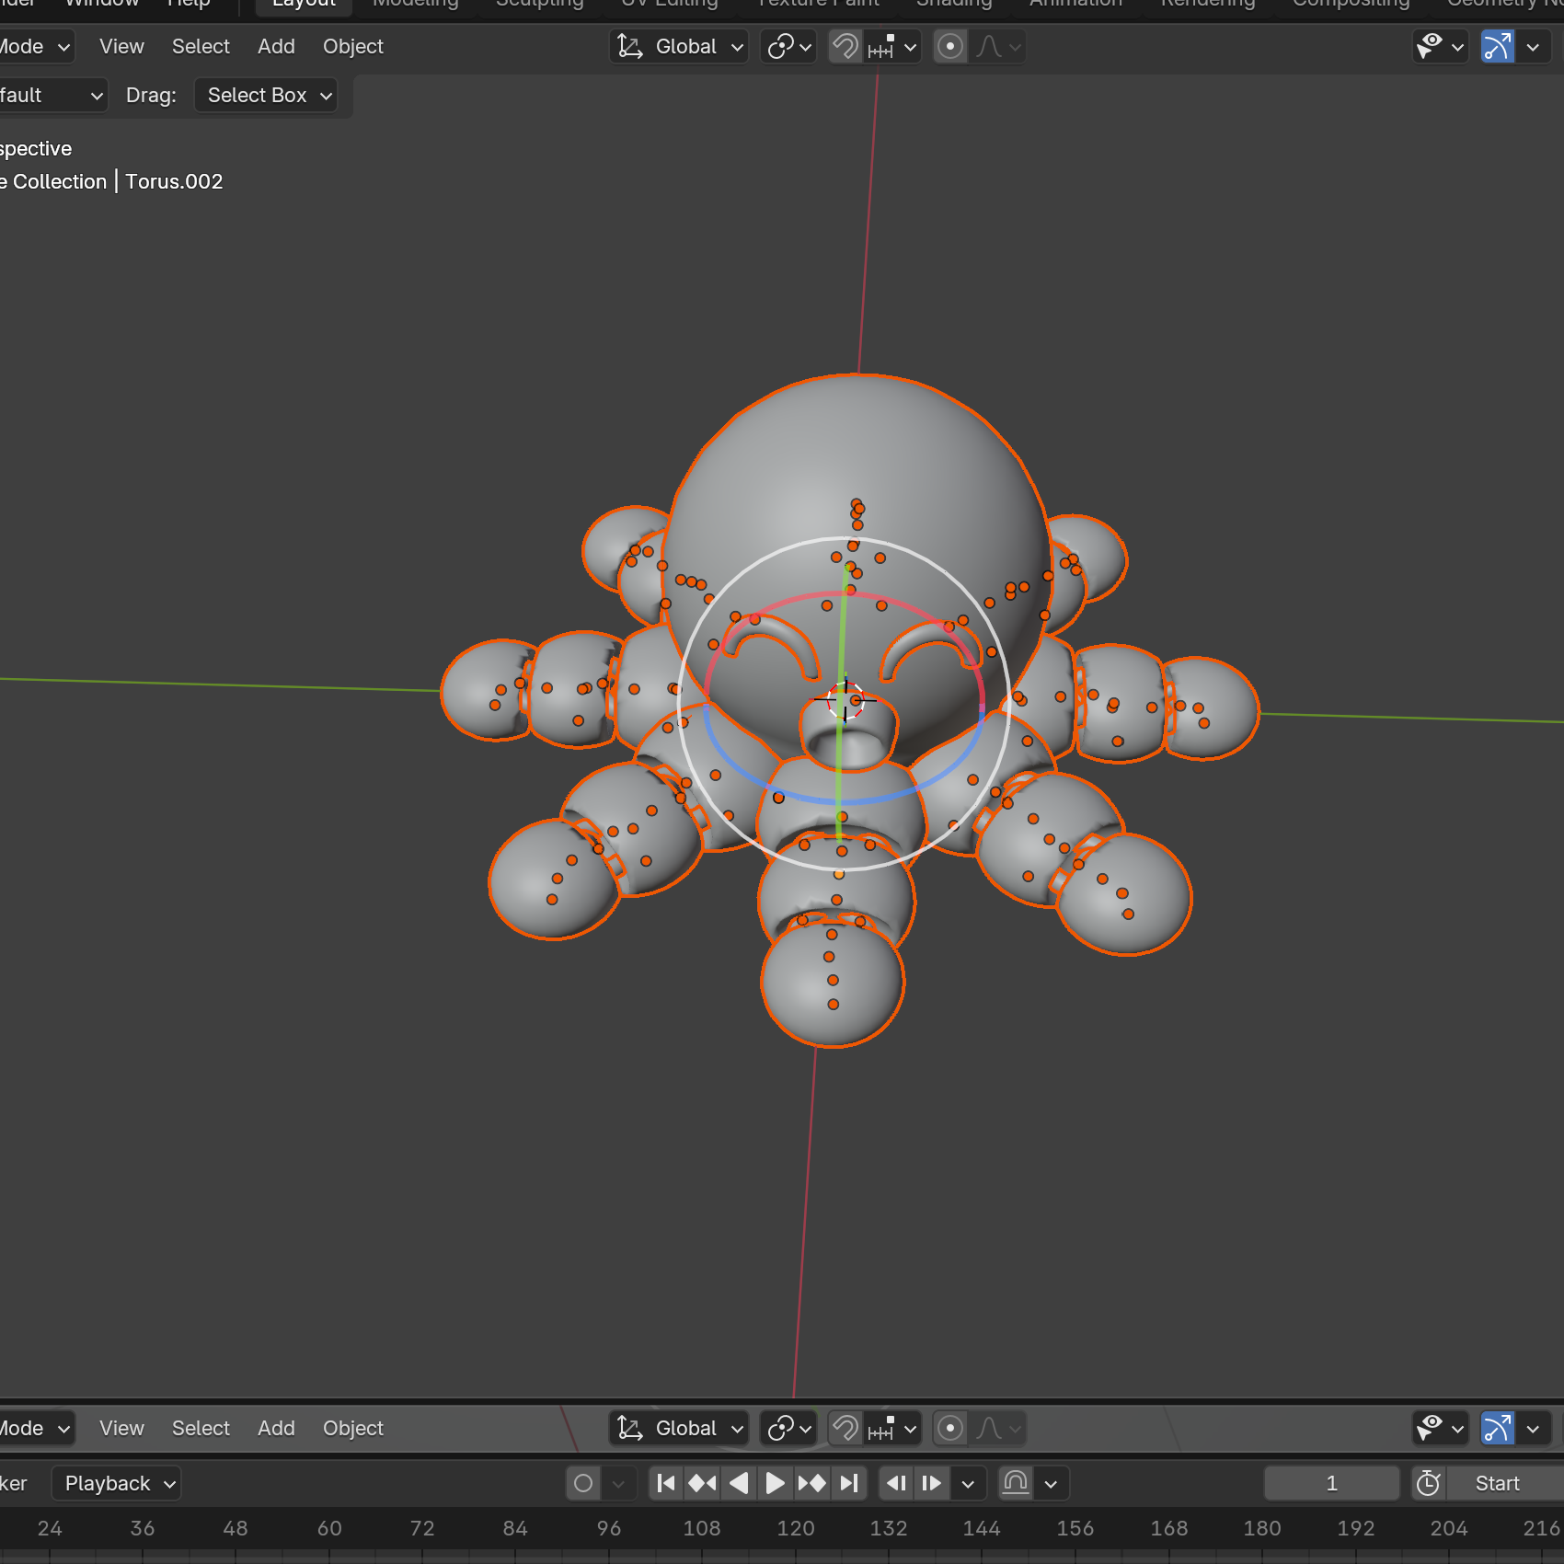Open the Object menu in upper viewport header
Viewport: 1564px width, 1564px height.
click(352, 46)
